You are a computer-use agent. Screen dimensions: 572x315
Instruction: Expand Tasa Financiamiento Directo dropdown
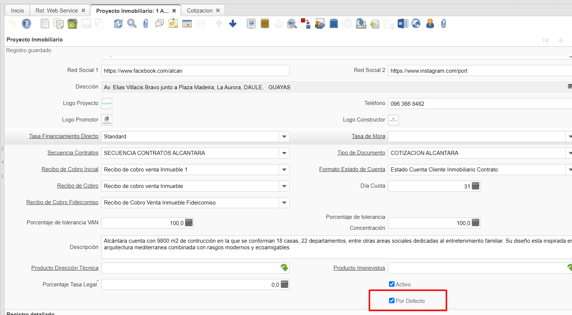point(284,137)
